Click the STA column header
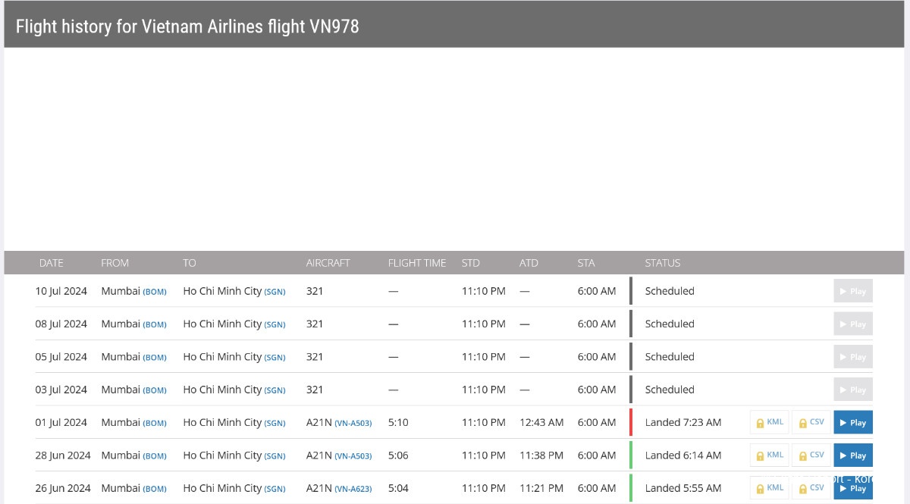This screenshot has width=910, height=504. (586, 263)
